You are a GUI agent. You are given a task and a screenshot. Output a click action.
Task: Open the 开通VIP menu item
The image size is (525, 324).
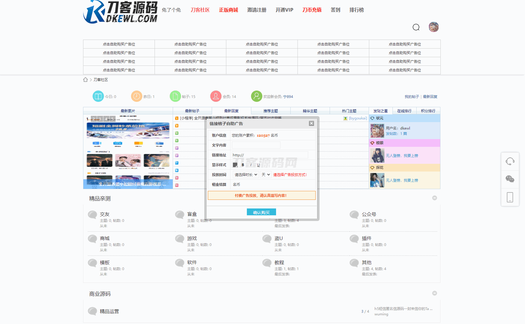(284, 10)
